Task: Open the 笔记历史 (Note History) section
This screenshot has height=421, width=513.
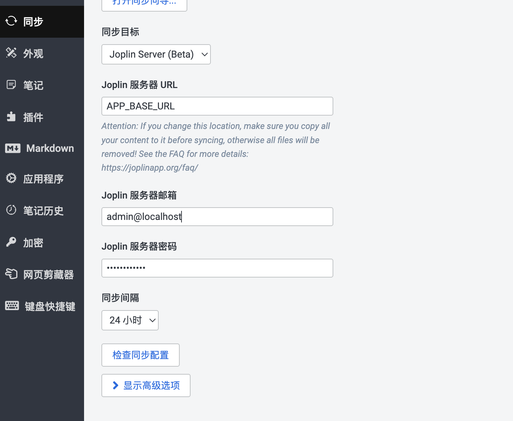Action: click(43, 210)
